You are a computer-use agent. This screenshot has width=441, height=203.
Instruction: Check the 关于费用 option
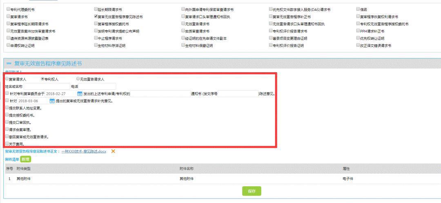[x=7, y=144]
